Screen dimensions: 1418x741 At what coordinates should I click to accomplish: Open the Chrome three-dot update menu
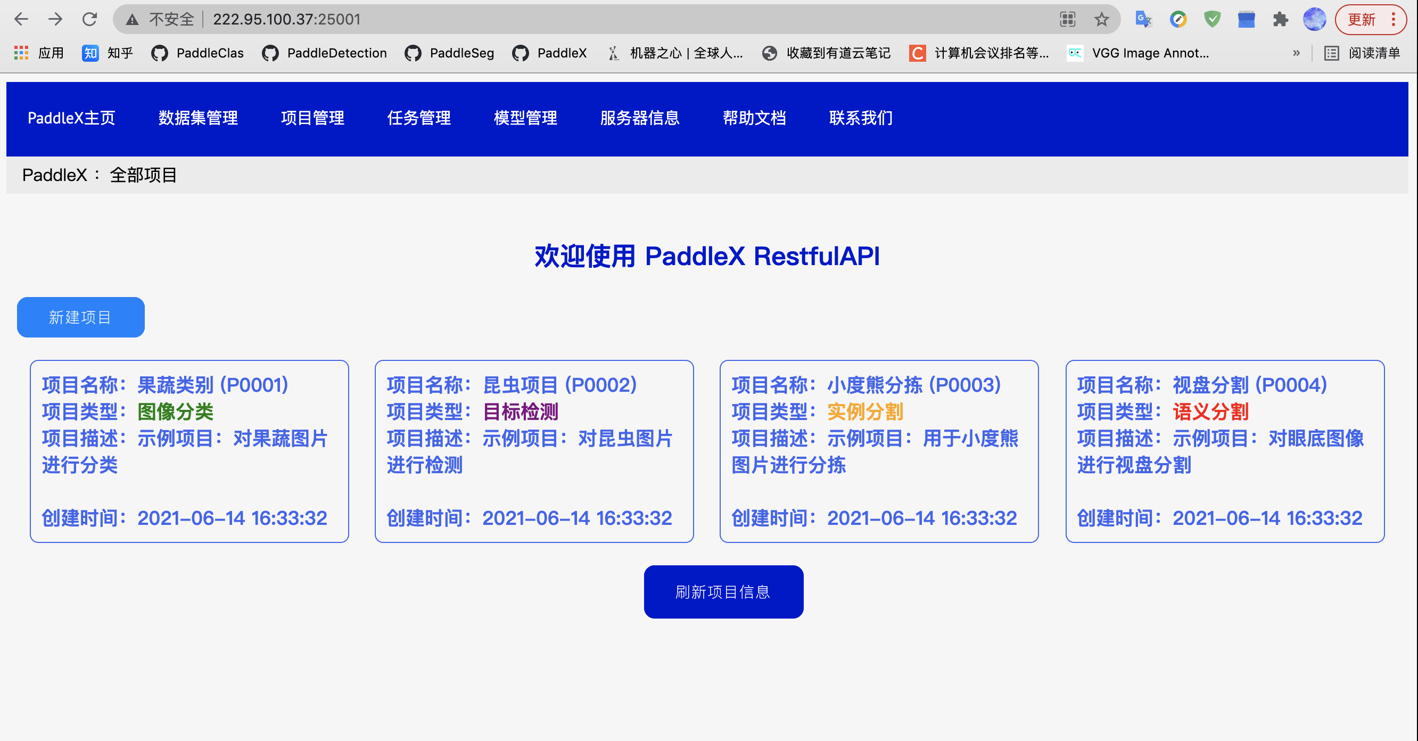click(1393, 20)
